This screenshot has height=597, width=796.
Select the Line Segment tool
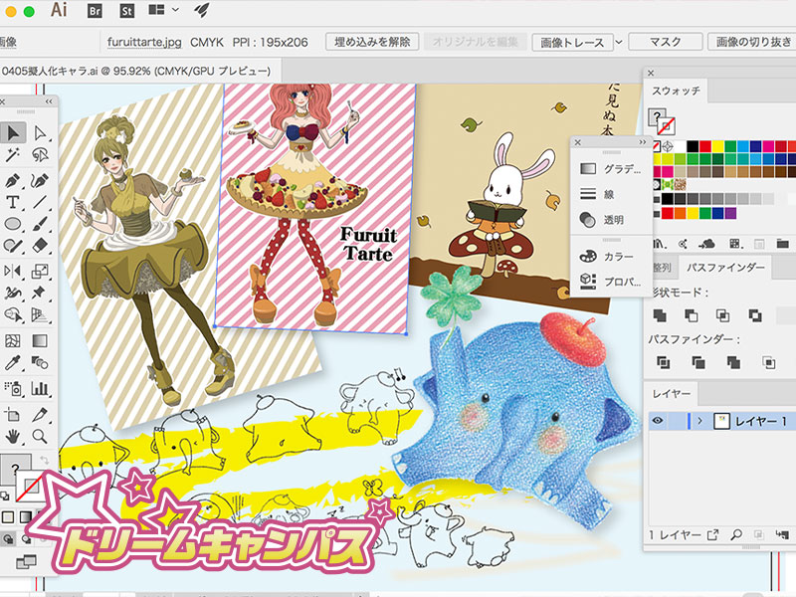click(40, 202)
